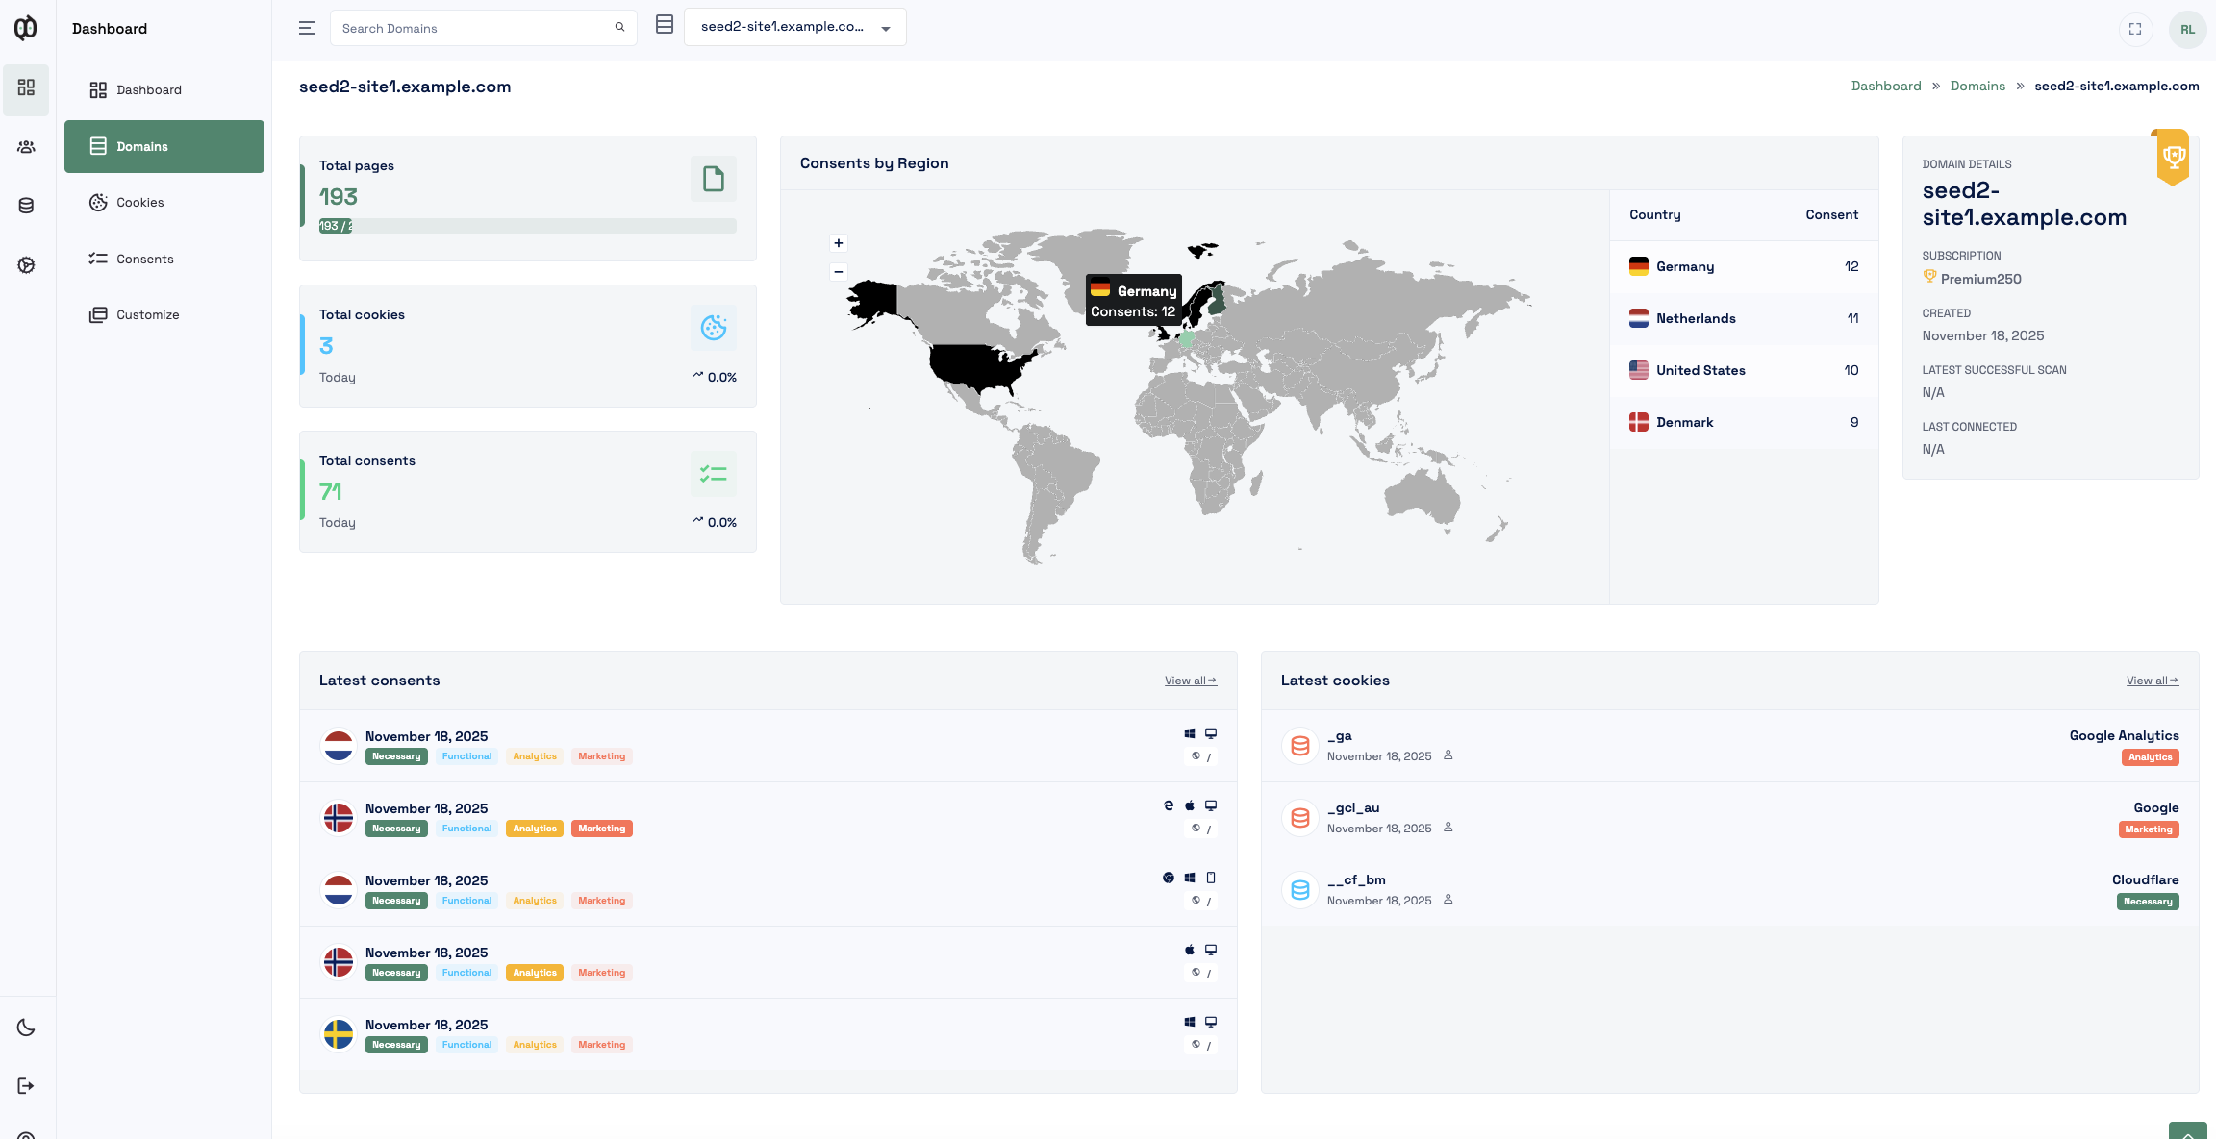Select Germany row in country table
The height and width of the screenshot is (1139, 2216).
point(1744,267)
